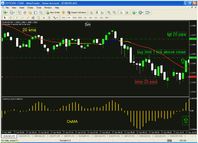The height and width of the screenshot is (143, 198).
Task: Switch chart to D1 timeframe
Action: pos(96,18)
